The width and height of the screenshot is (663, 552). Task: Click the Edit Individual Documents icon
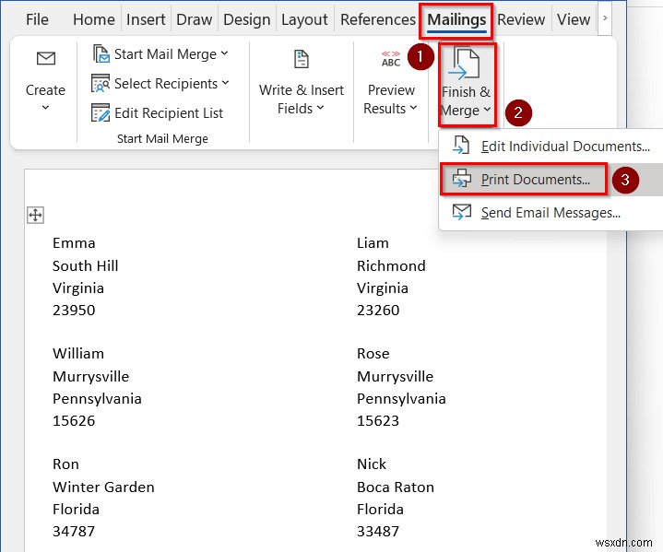pos(461,145)
